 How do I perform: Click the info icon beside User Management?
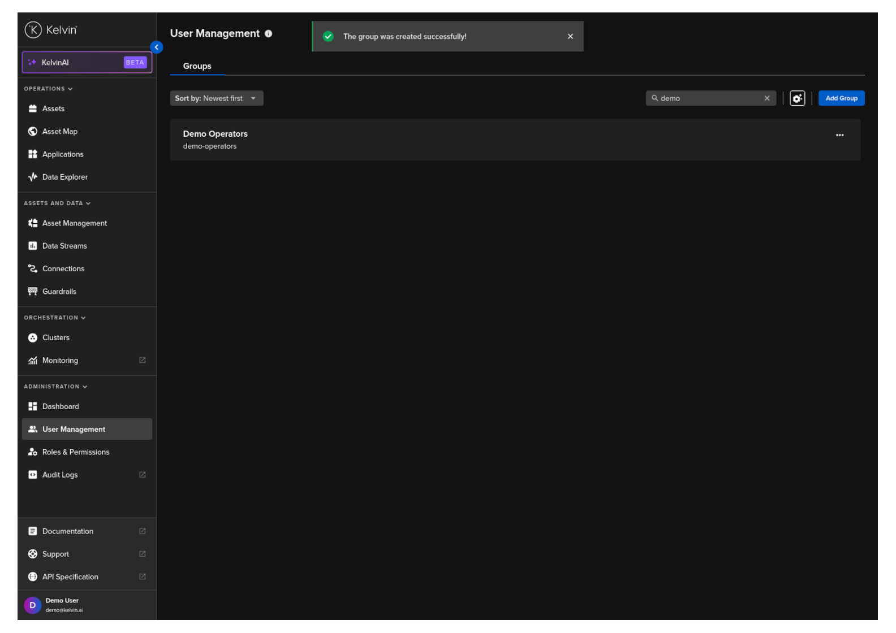(269, 34)
